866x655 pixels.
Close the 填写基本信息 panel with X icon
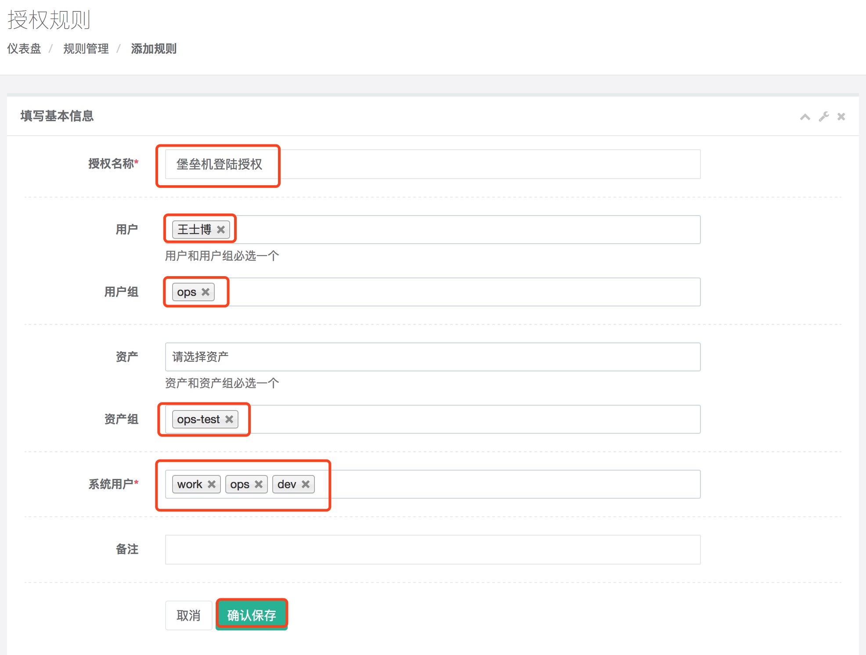click(841, 117)
